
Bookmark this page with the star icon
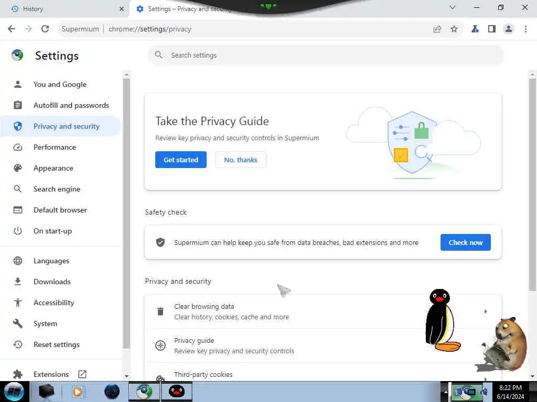[454, 29]
